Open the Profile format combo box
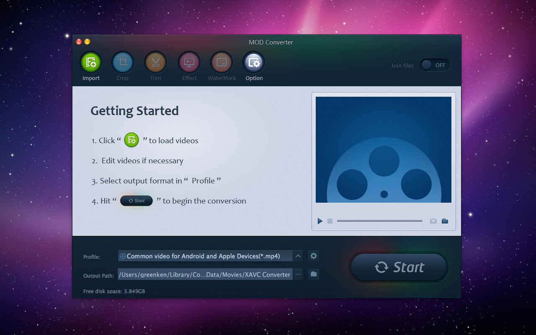This screenshot has width=536, height=335. click(205, 256)
